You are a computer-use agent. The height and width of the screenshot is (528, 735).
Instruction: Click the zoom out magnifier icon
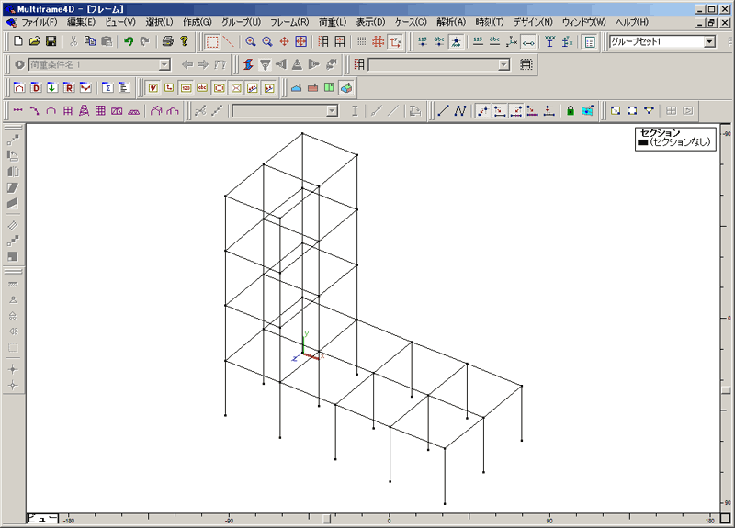tap(266, 41)
